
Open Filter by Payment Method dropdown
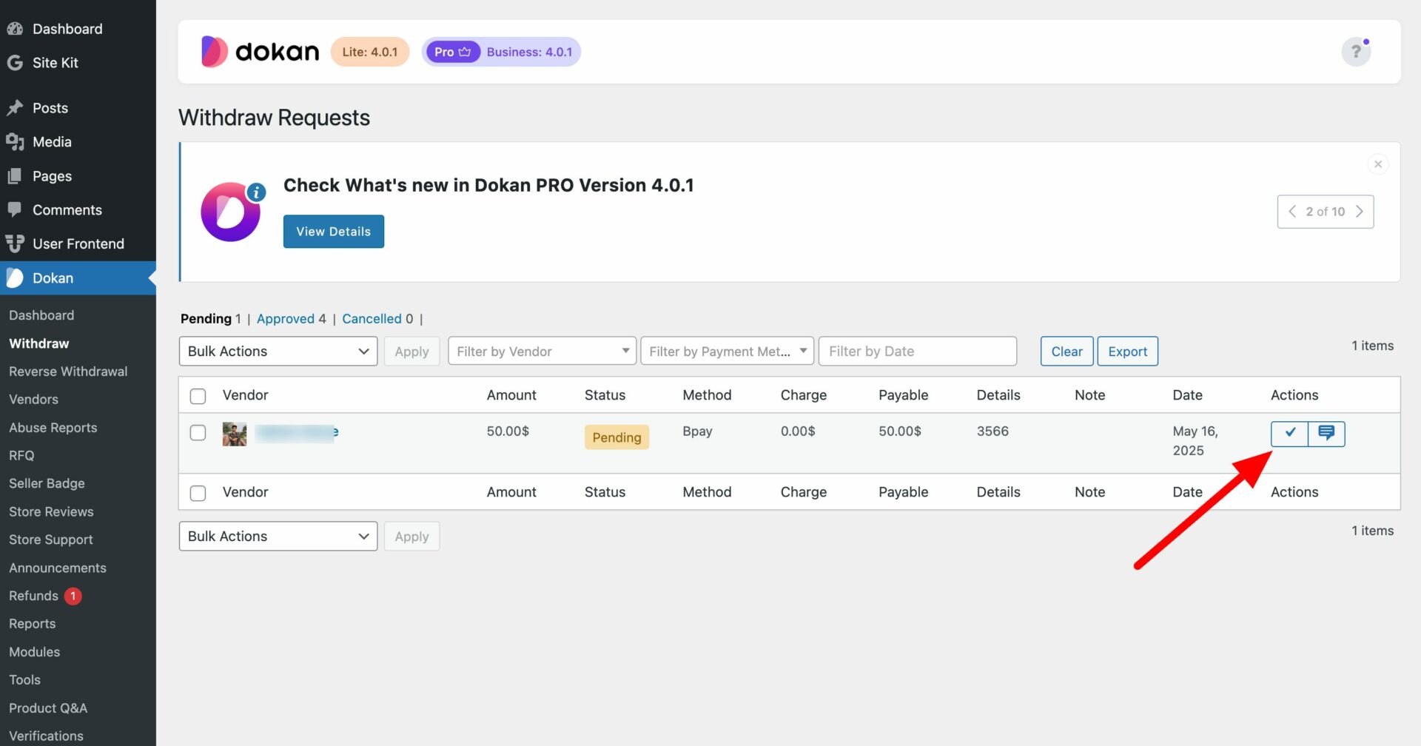pyautogui.click(x=728, y=351)
